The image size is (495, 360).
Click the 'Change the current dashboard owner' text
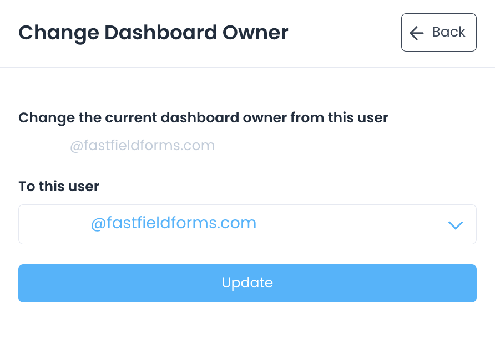point(203,117)
